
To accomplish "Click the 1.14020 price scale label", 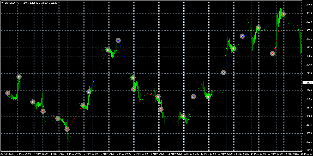I will tap(308, 30).
